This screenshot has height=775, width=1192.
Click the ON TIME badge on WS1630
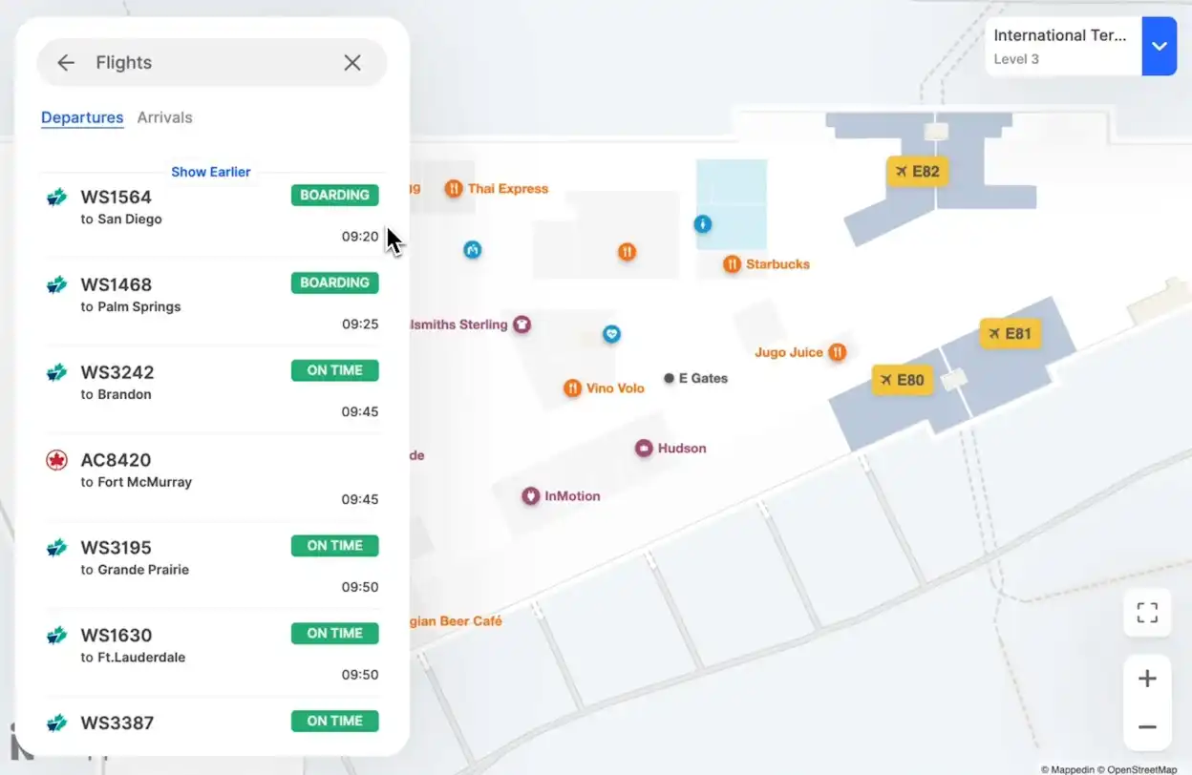click(334, 633)
